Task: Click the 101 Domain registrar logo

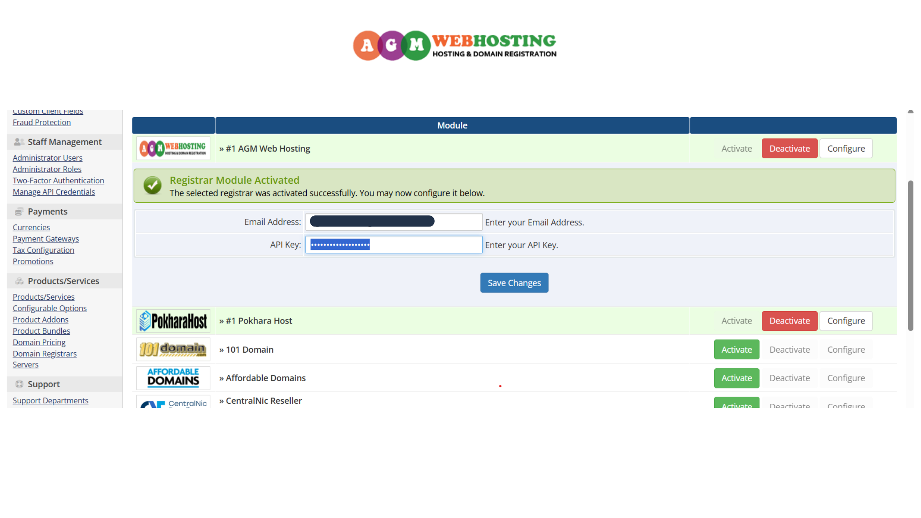Action: click(173, 349)
